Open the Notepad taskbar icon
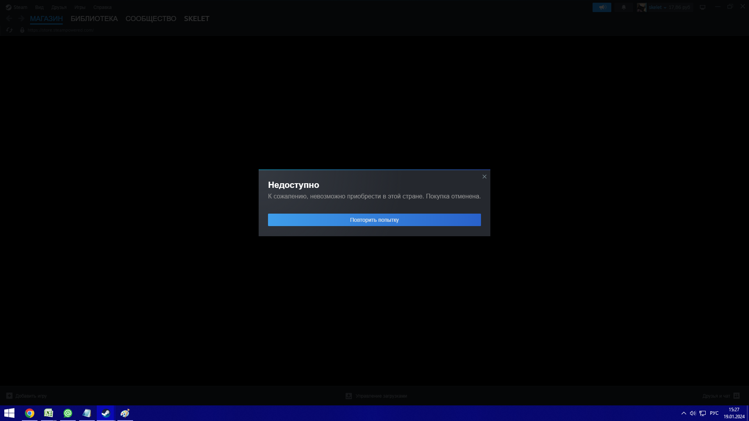This screenshot has width=749, height=421. click(x=87, y=413)
